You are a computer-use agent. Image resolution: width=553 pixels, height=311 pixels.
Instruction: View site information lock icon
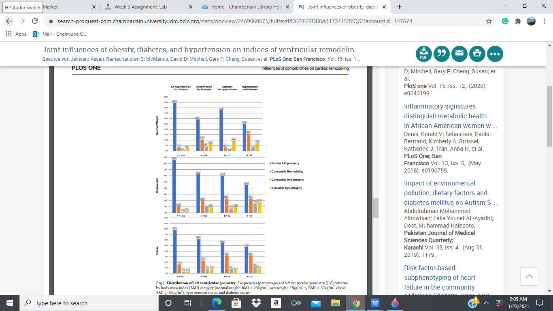pyautogui.click(x=51, y=21)
